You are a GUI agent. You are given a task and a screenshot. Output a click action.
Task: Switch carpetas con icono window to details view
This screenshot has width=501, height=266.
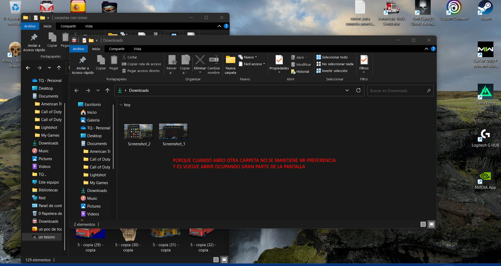pyautogui.click(x=216, y=260)
